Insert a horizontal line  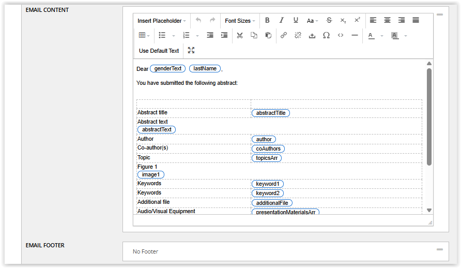click(355, 36)
